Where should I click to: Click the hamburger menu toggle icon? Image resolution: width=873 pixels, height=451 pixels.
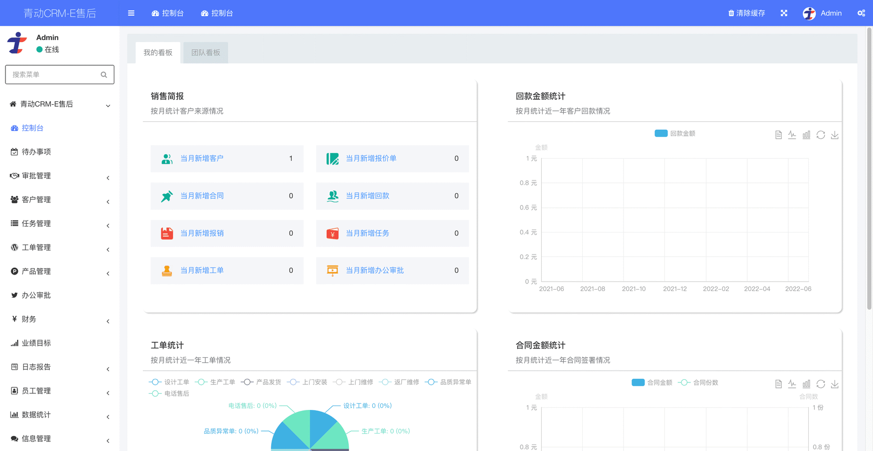tap(131, 13)
